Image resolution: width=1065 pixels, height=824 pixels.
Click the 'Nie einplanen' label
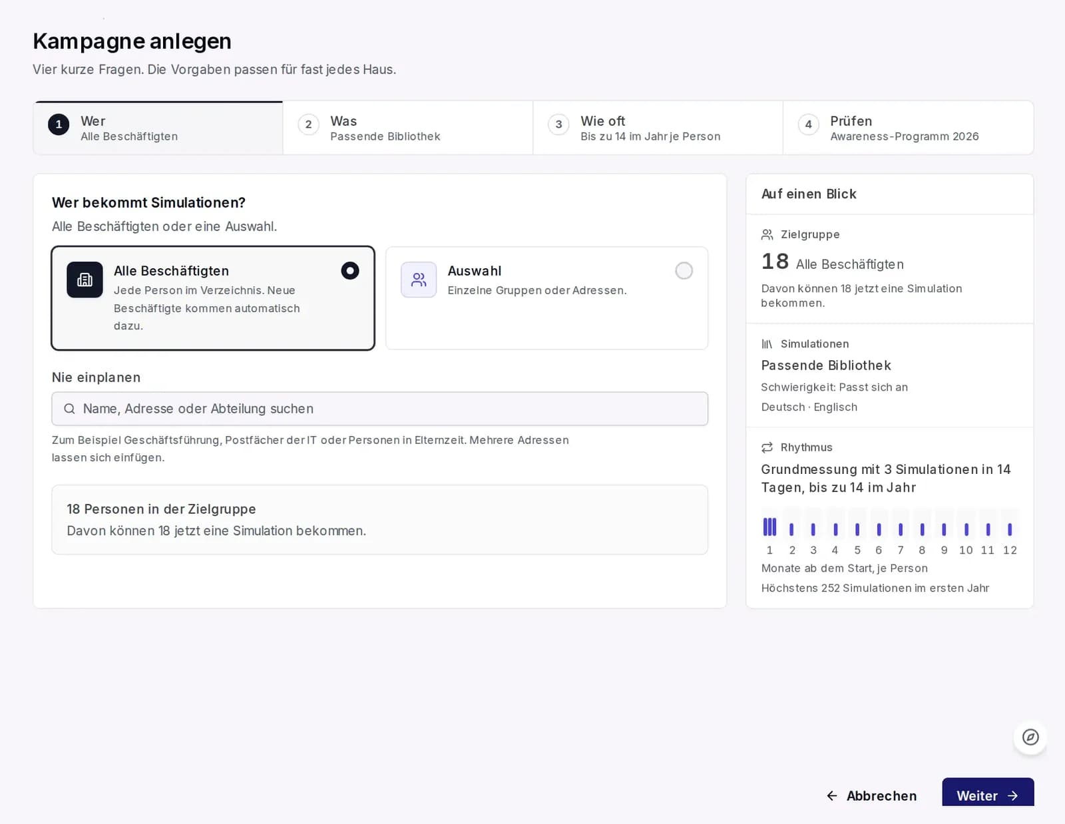[x=96, y=377]
